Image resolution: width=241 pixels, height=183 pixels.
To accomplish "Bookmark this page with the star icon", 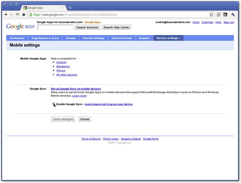I will (211, 15).
